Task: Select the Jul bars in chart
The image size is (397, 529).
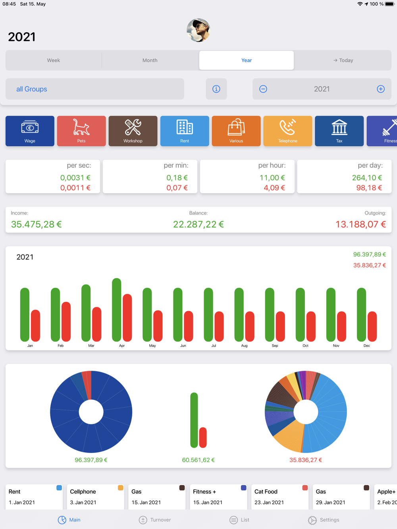Action: point(214,314)
